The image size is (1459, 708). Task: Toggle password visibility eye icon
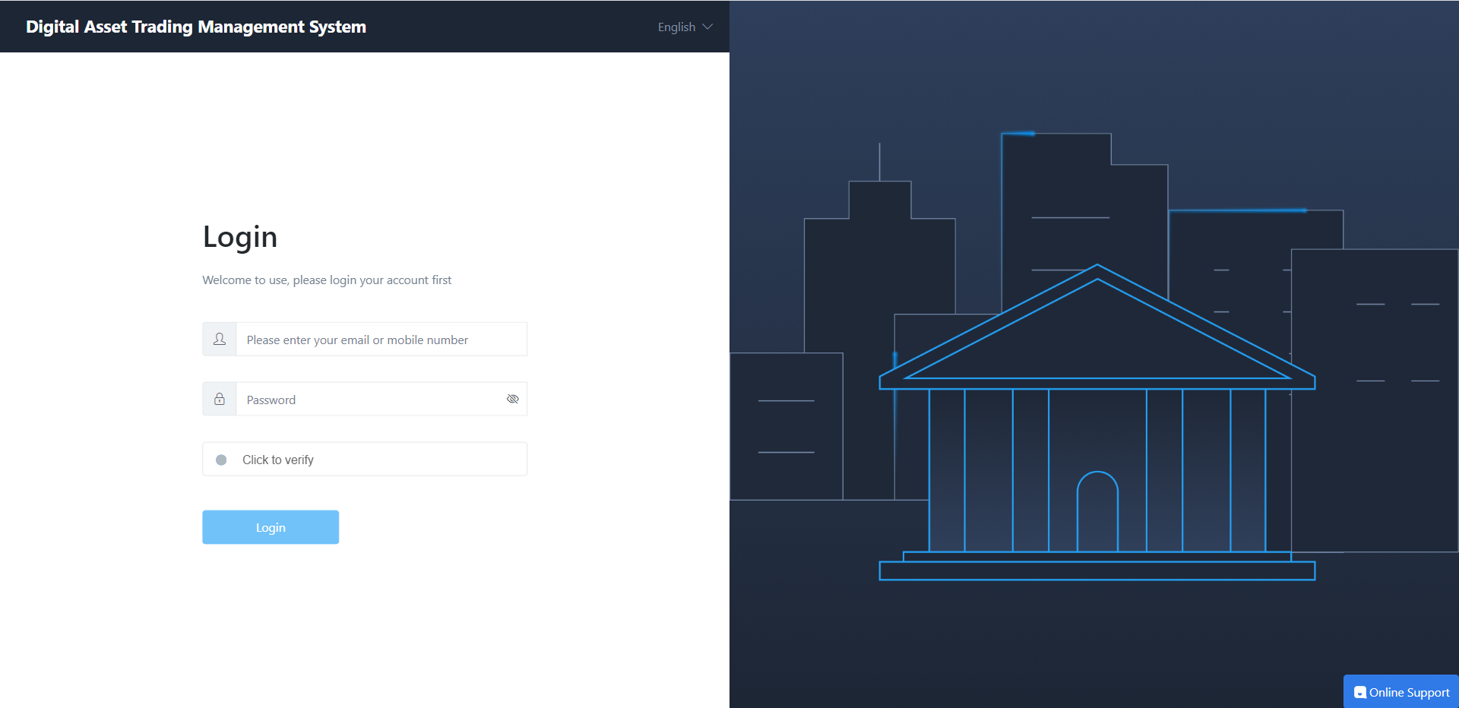tap(513, 399)
